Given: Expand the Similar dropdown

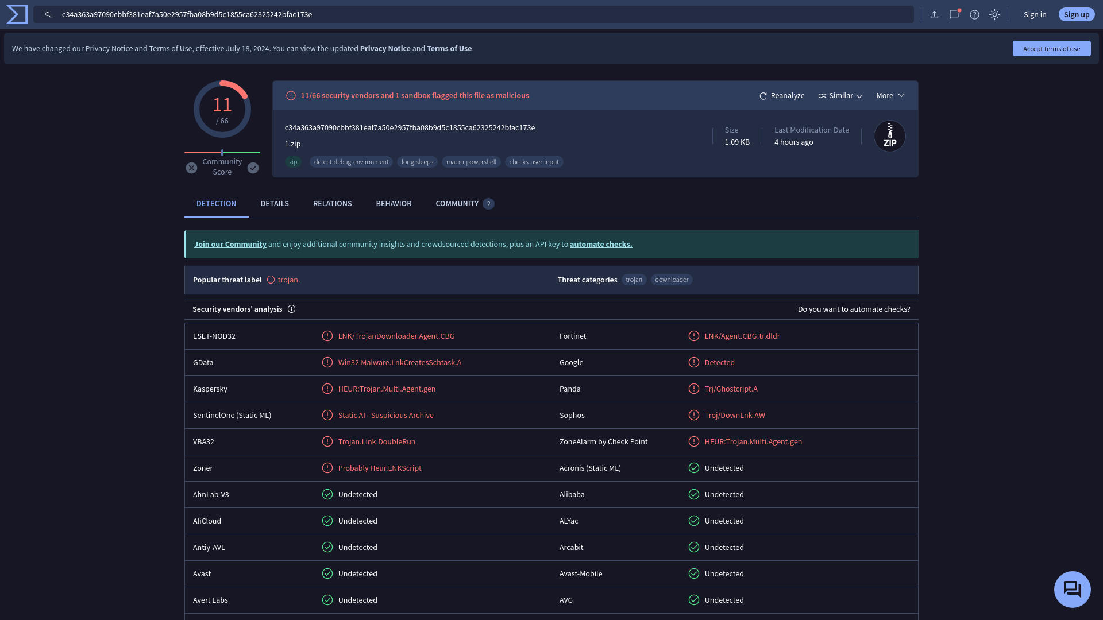Looking at the screenshot, I should [x=840, y=96].
